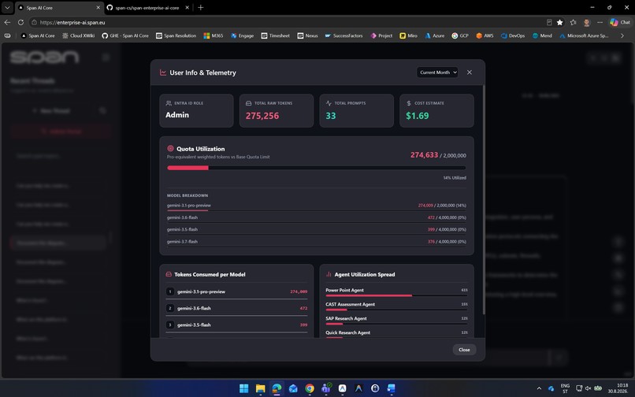The image size is (635, 397).
Task: Open the Miro bookmark
Action: pyautogui.click(x=408, y=35)
